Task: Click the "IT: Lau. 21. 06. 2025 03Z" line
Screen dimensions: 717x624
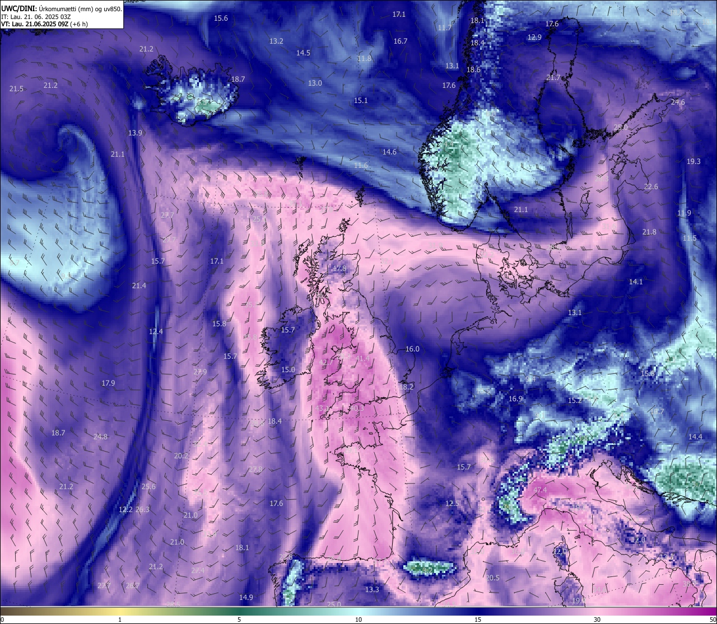Action: [x=36, y=17]
